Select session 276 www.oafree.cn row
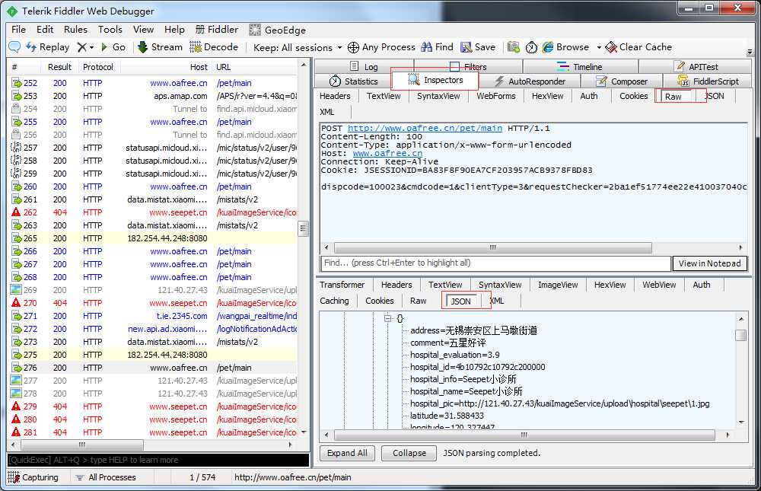Screen dimensions: 761x491 [x=154, y=368]
